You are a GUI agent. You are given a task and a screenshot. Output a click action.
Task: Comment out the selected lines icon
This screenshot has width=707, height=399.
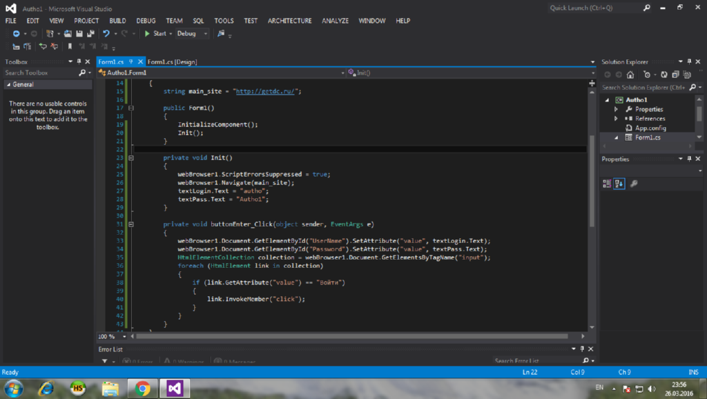(x=43, y=46)
